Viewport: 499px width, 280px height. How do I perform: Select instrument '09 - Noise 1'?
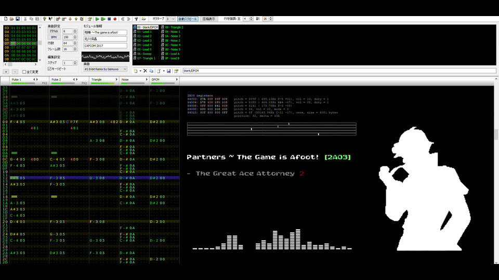point(173,32)
